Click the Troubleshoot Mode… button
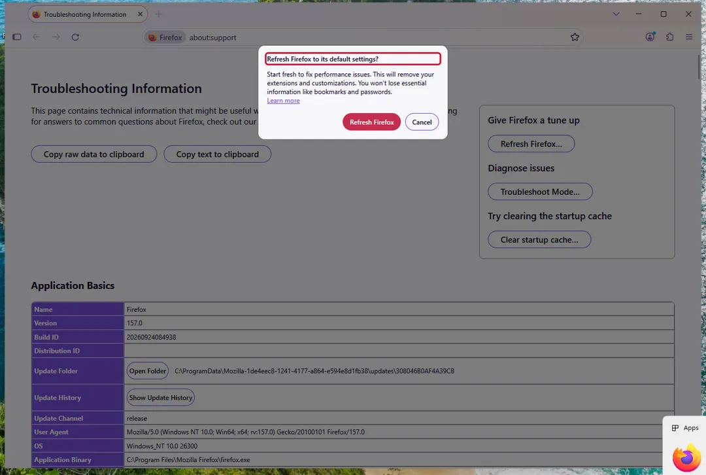This screenshot has width=706, height=475. coord(540,192)
